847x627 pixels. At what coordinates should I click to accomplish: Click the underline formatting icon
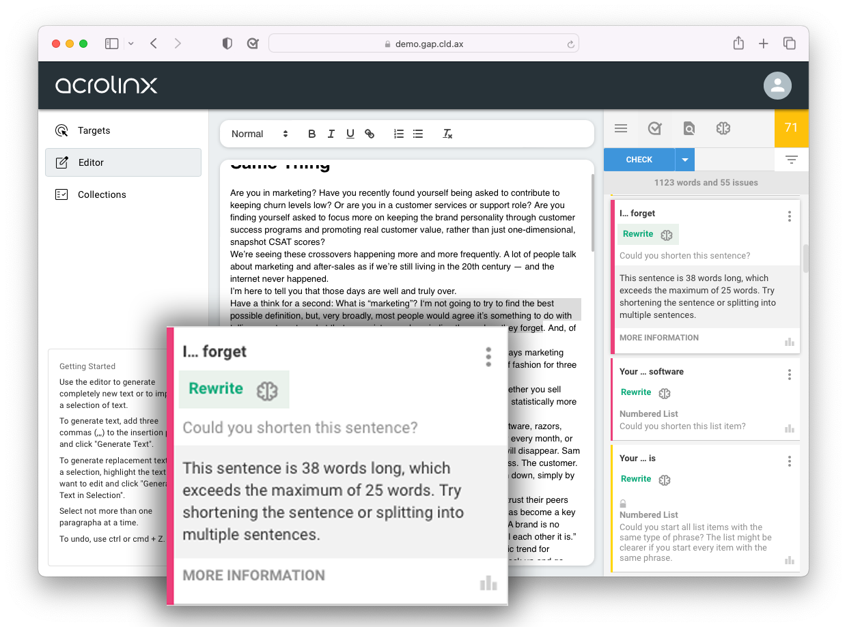[350, 134]
